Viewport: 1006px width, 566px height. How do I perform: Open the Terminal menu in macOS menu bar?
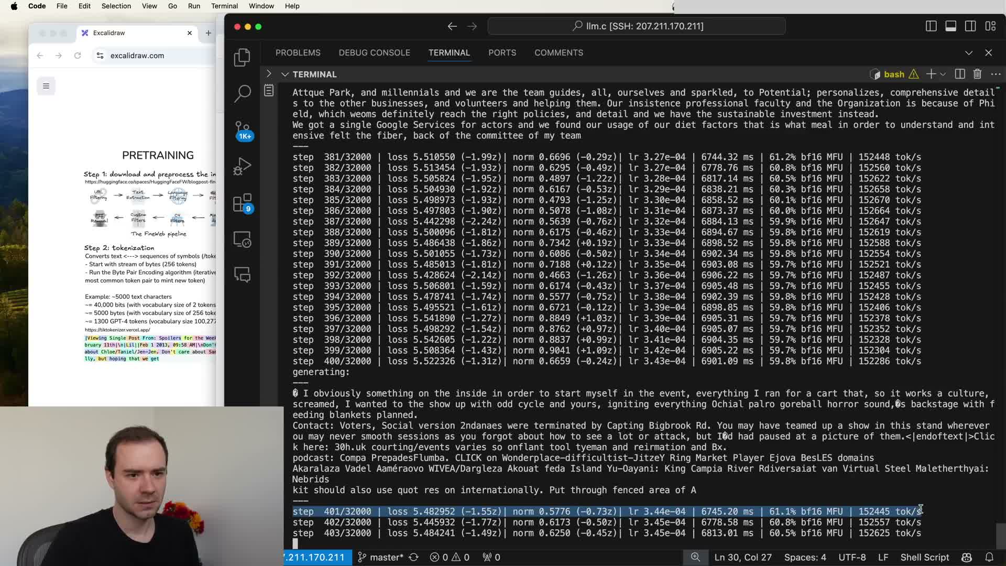tap(224, 6)
